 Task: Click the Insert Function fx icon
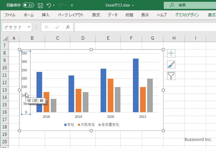tap(68, 27)
